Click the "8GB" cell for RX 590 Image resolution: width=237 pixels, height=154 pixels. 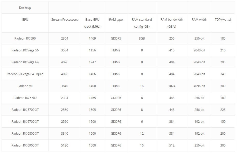[x=142, y=38]
